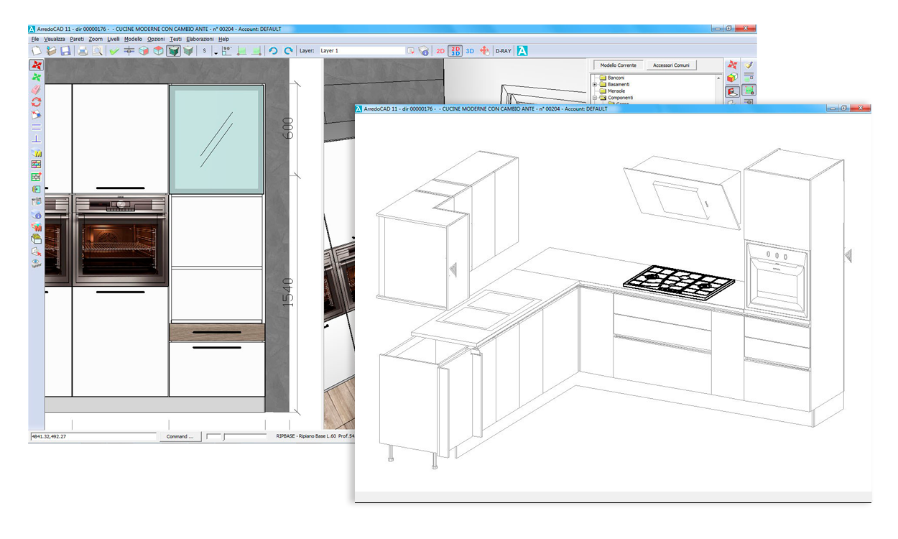Click the D-RAY render button
The width and height of the screenshot is (898, 539).
(x=504, y=51)
